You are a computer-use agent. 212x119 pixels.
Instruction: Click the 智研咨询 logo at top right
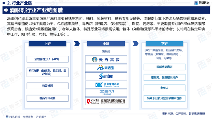pos(202,3)
